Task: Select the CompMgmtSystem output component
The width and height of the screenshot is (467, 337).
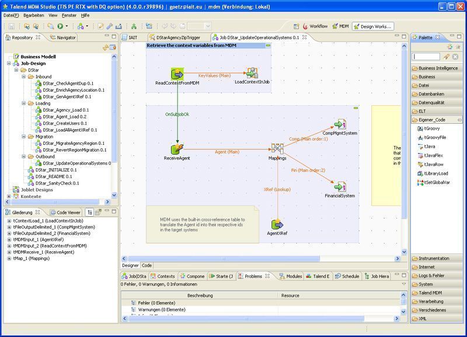Action: click(340, 124)
